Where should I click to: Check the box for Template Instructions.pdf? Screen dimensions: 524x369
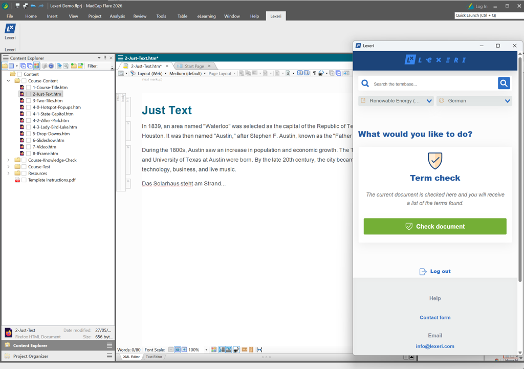click(x=24, y=180)
